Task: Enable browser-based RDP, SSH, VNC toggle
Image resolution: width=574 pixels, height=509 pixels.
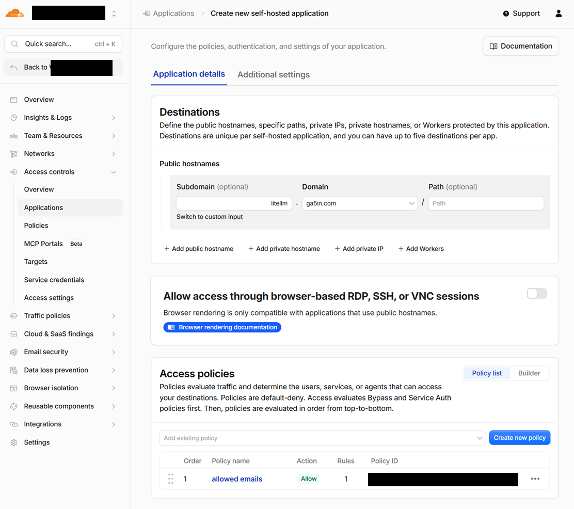Action: coord(537,293)
